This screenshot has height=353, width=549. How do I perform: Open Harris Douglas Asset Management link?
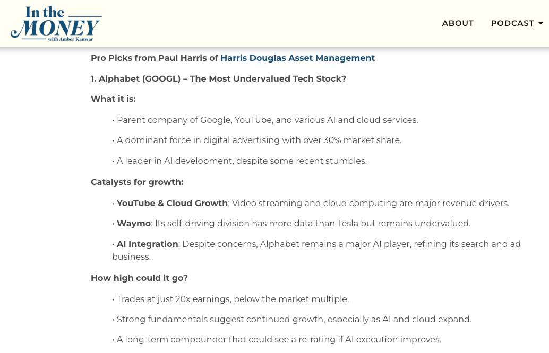297,58
